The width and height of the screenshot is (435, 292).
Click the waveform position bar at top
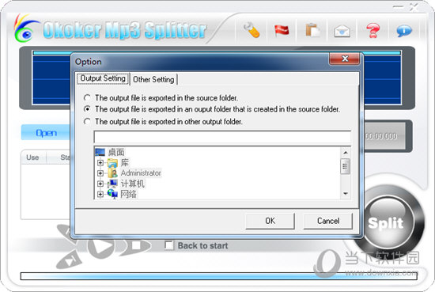tap(217, 53)
